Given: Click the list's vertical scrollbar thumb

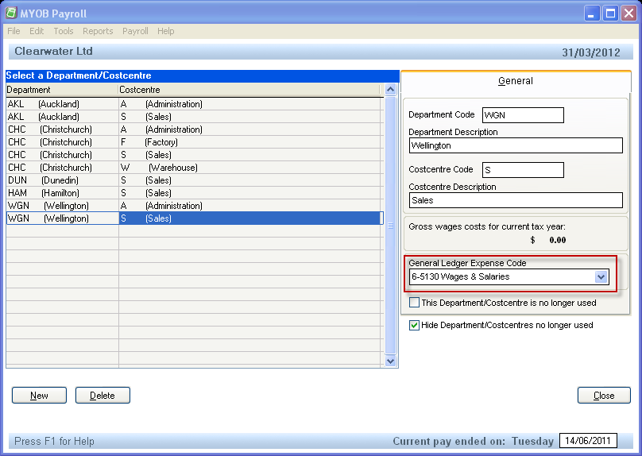Looking at the screenshot, I should pyautogui.click(x=391, y=225).
